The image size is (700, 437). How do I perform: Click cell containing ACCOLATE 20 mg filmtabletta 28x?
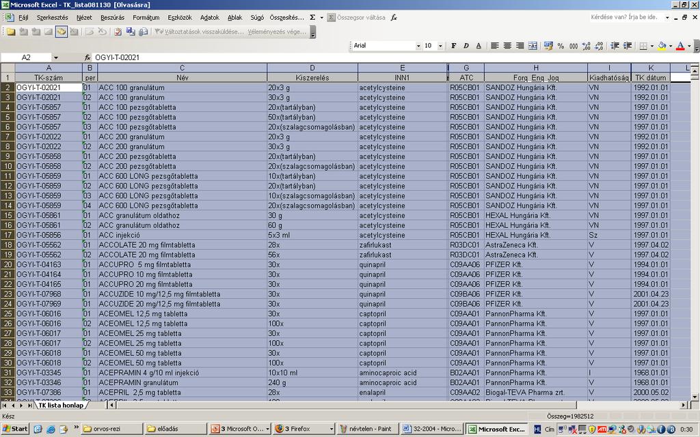coord(182,245)
